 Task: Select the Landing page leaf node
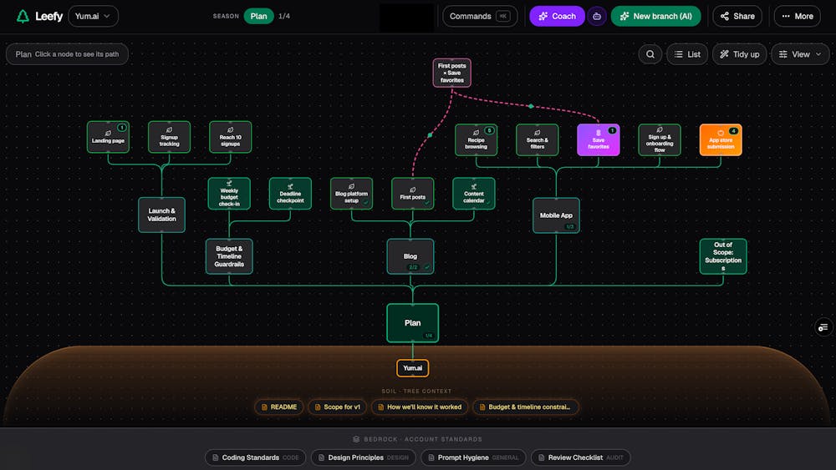[108, 137]
